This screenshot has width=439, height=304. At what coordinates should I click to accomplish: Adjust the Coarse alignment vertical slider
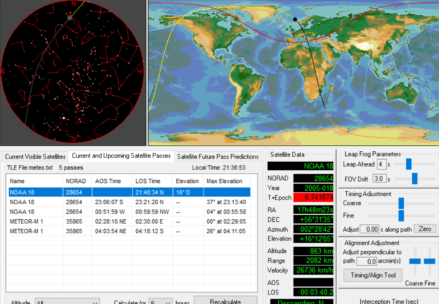[x=415, y=261]
